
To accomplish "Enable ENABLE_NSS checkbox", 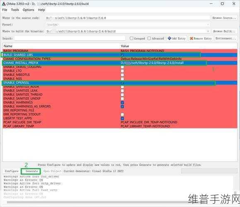I will click(122, 79).
